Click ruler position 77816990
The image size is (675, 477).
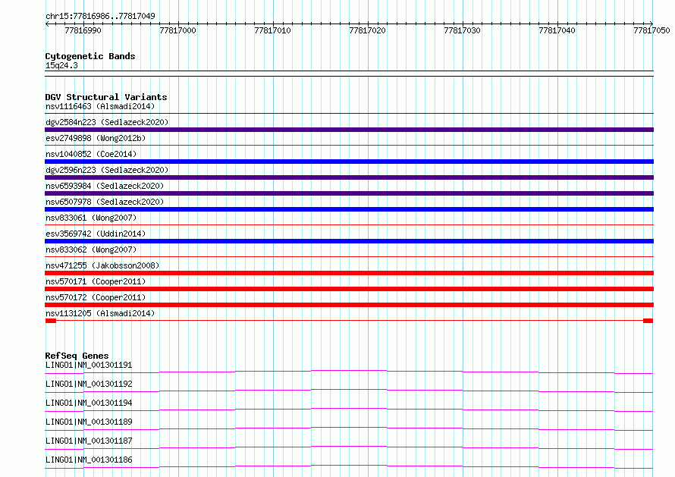(83, 30)
